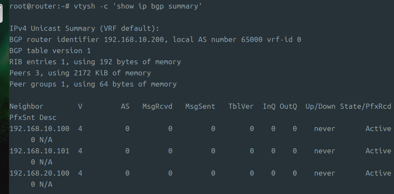This screenshot has height=194, width=394.
Task: Click the State/PfxRcd column header
Action: [366, 107]
